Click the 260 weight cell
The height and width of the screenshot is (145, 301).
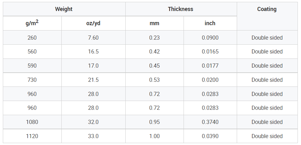32,38
